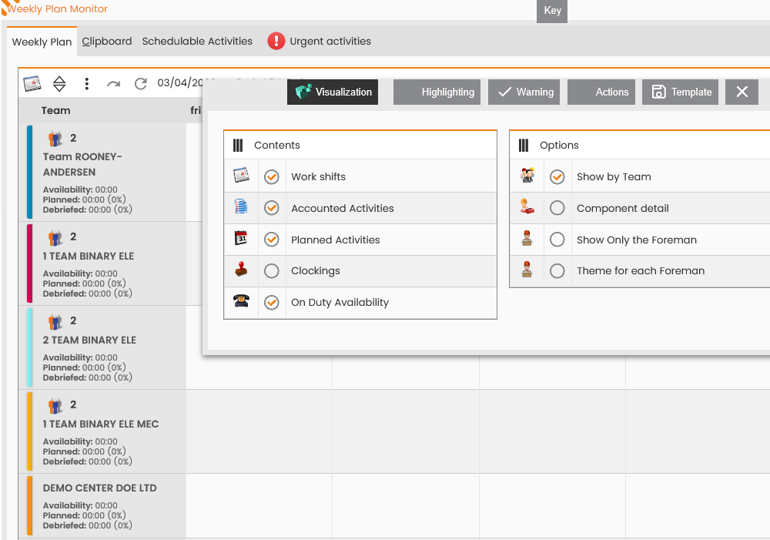Click the calendar icon in the plan toolbar
Image resolution: width=770 pixels, height=540 pixels.
(x=32, y=83)
